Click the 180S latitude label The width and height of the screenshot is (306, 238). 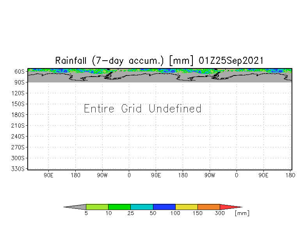click(x=18, y=115)
